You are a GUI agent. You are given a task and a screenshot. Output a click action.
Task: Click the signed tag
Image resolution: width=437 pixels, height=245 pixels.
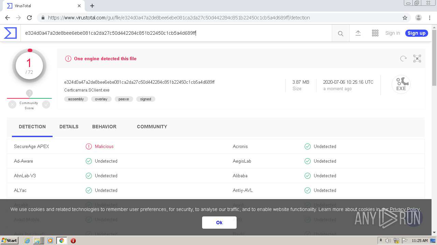145,99
